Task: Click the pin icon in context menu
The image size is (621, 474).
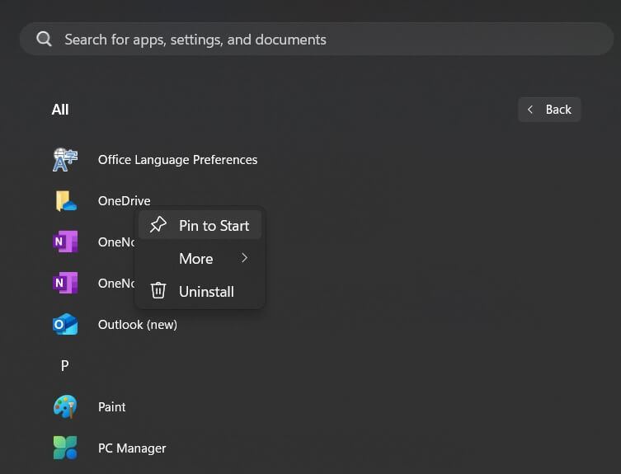Action: 158,225
